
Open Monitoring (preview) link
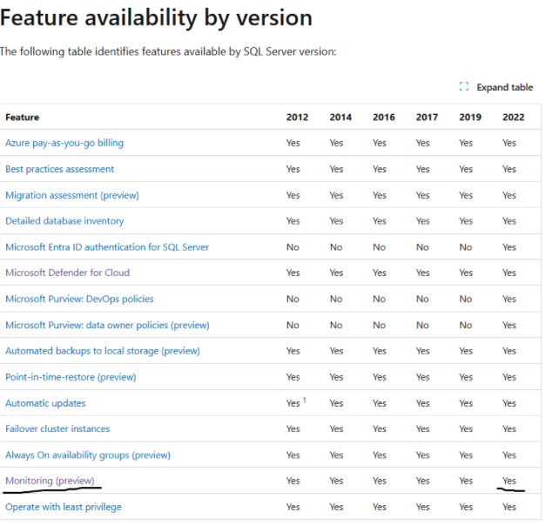tap(50, 481)
